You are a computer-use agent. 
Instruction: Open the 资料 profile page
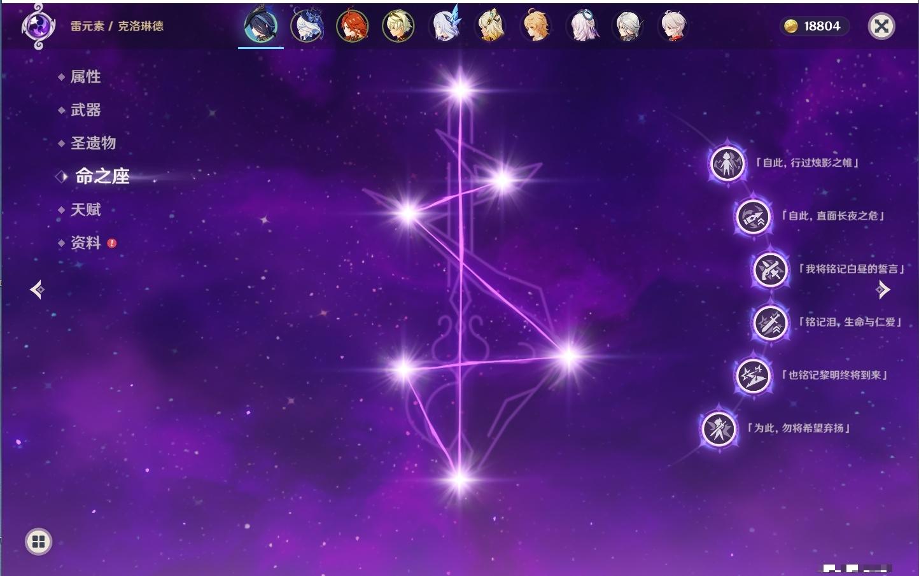tap(85, 242)
